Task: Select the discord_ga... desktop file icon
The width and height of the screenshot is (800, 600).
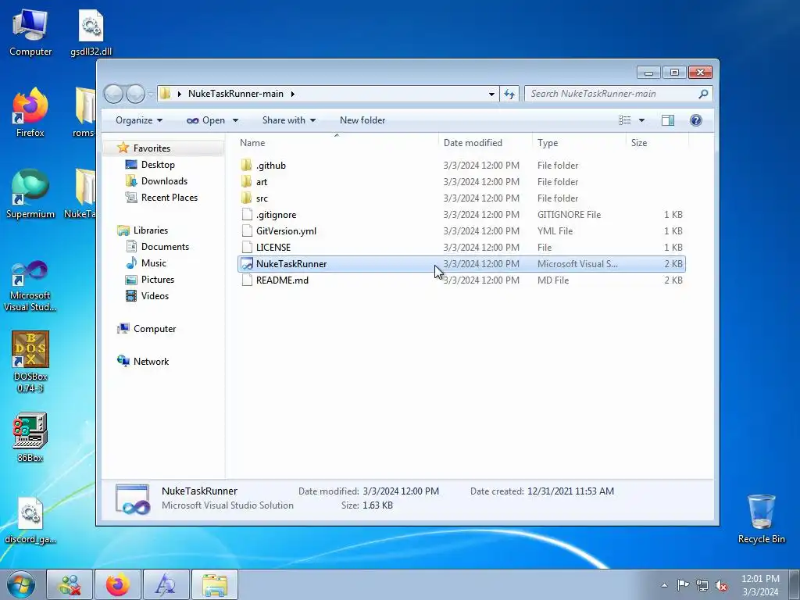Action: [x=30, y=520]
